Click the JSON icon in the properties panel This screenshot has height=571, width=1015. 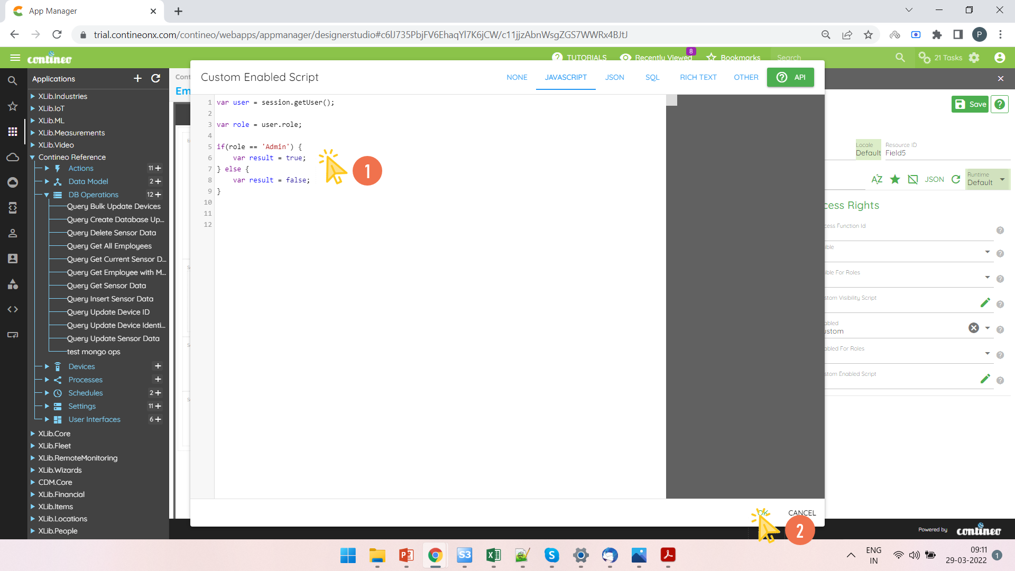pos(935,179)
